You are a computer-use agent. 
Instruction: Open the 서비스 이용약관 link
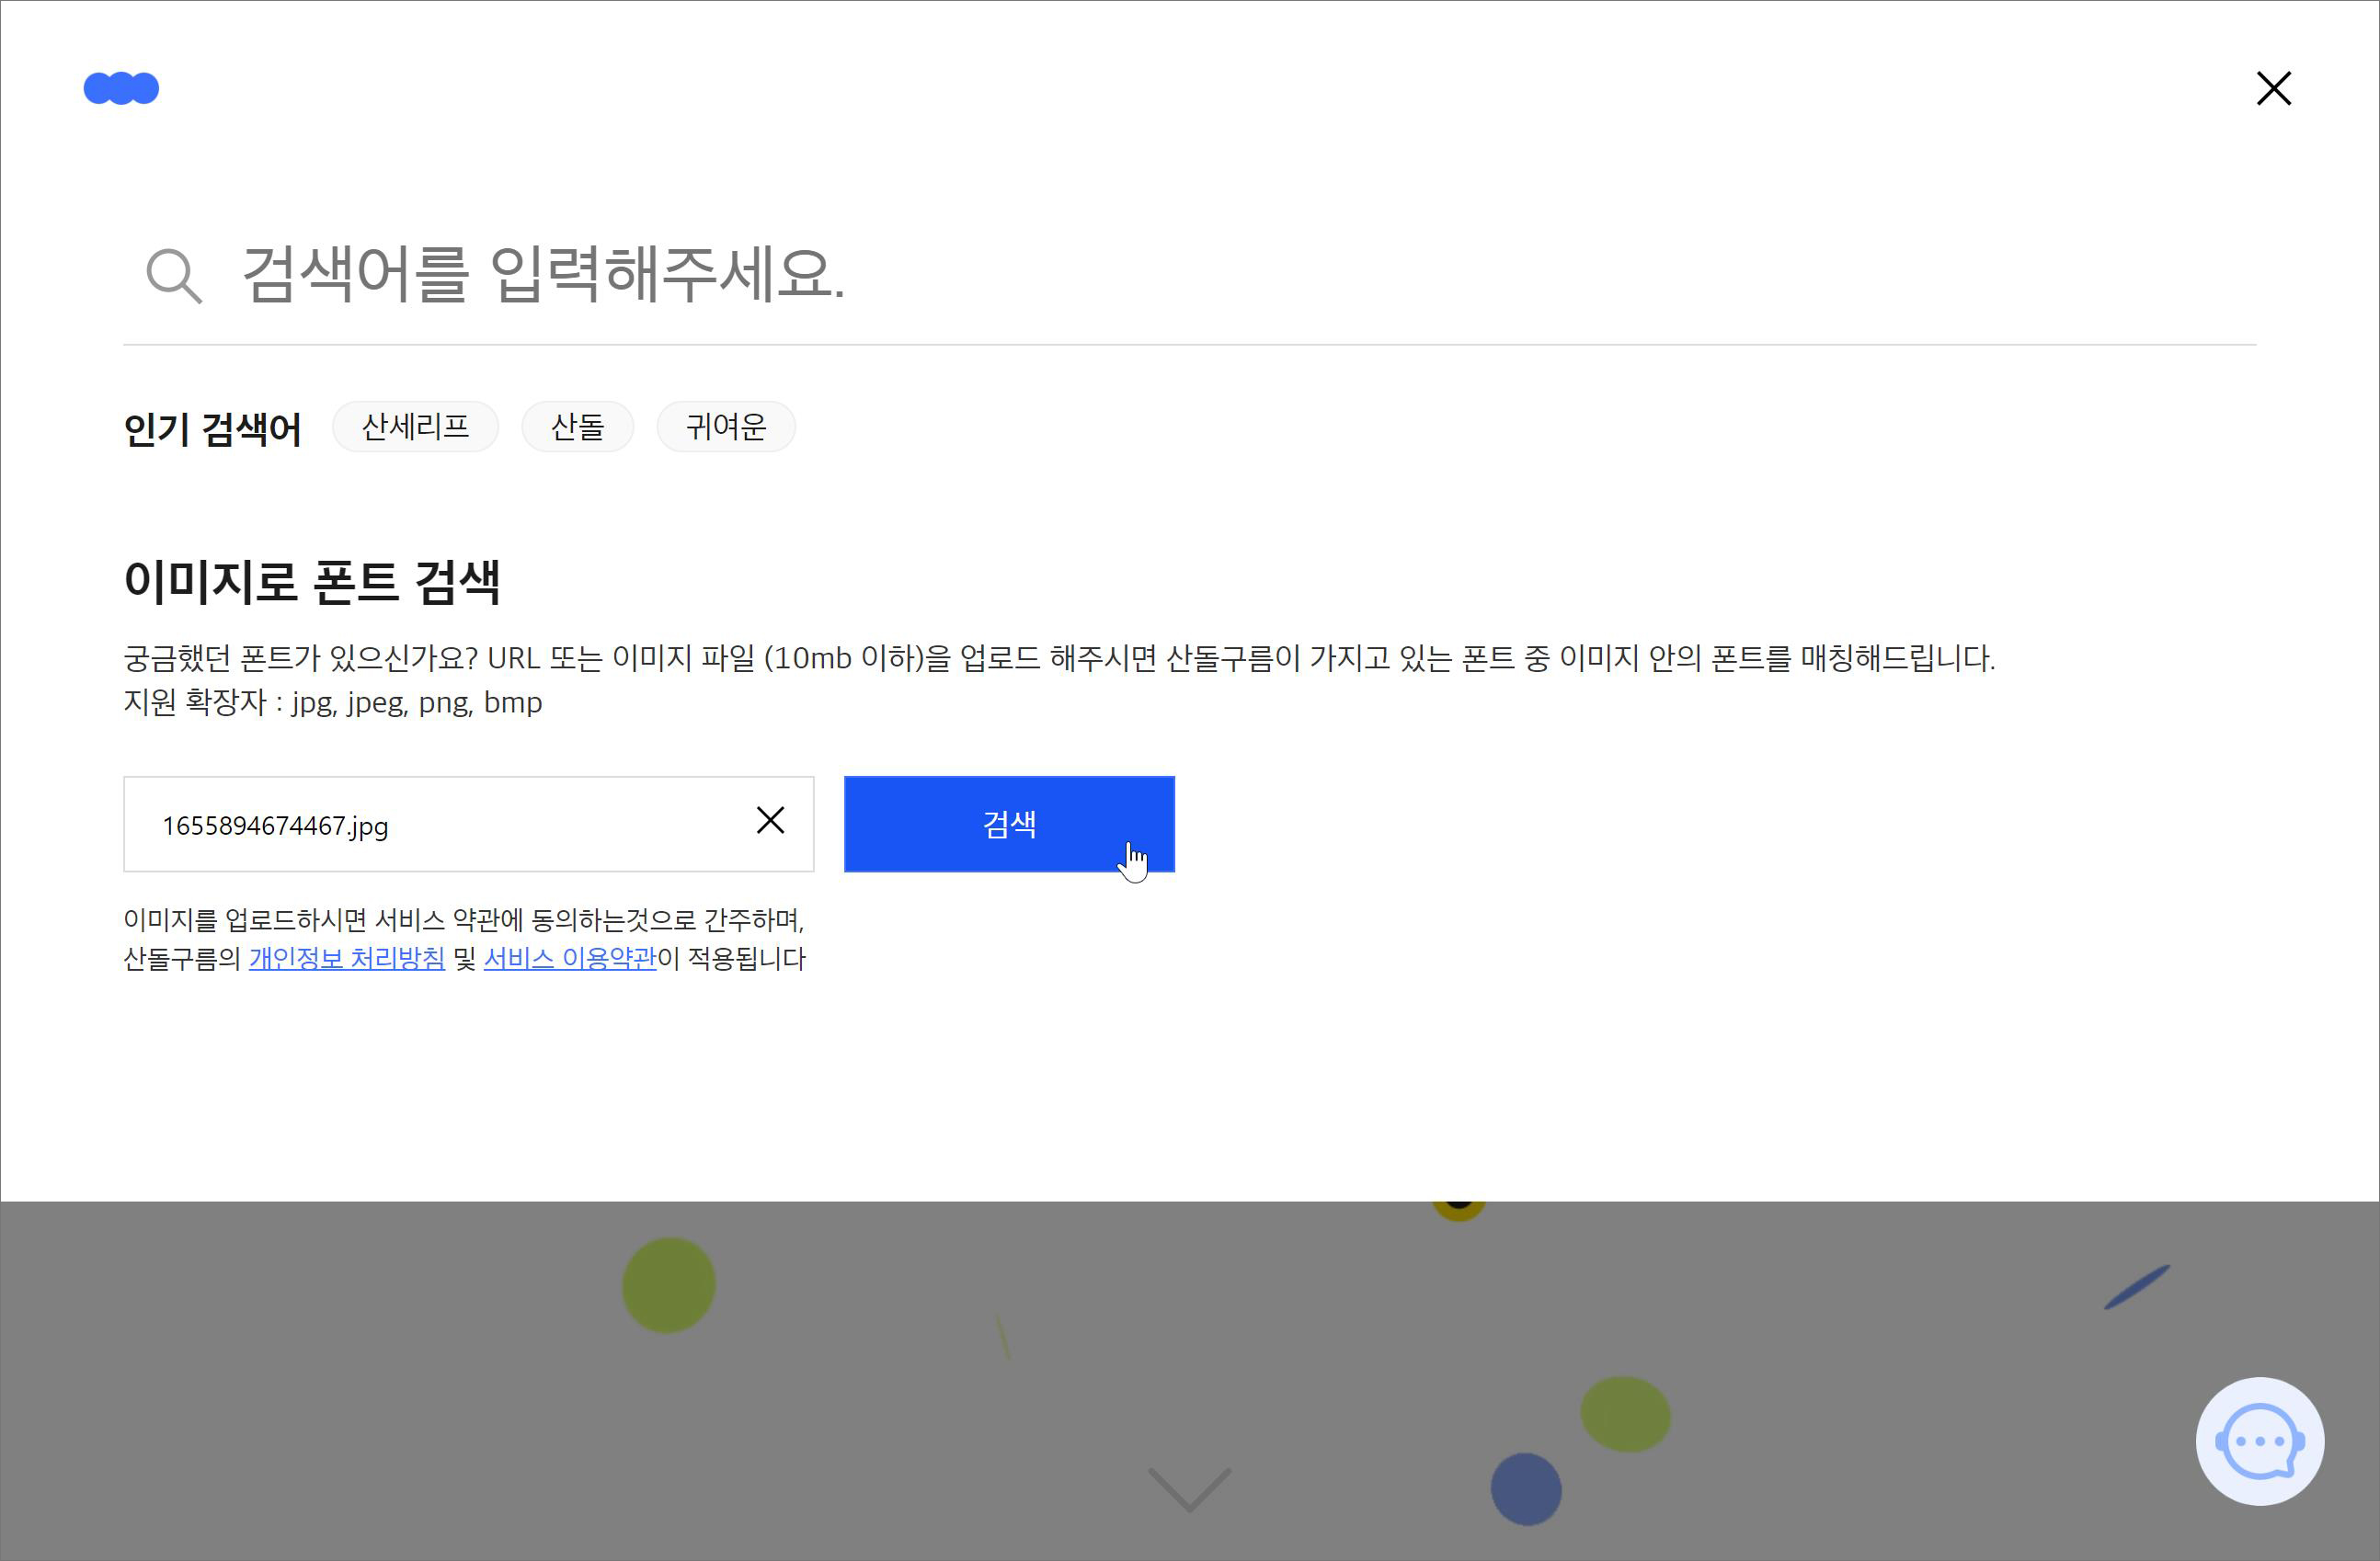point(570,958)
